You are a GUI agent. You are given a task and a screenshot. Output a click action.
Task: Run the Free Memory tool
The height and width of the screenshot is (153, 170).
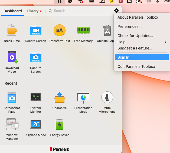(x=83, y=30)
